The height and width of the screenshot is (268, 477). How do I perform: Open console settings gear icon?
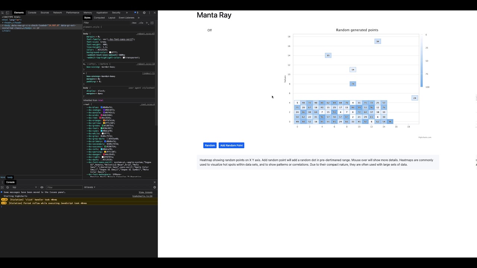pos(155,187)
